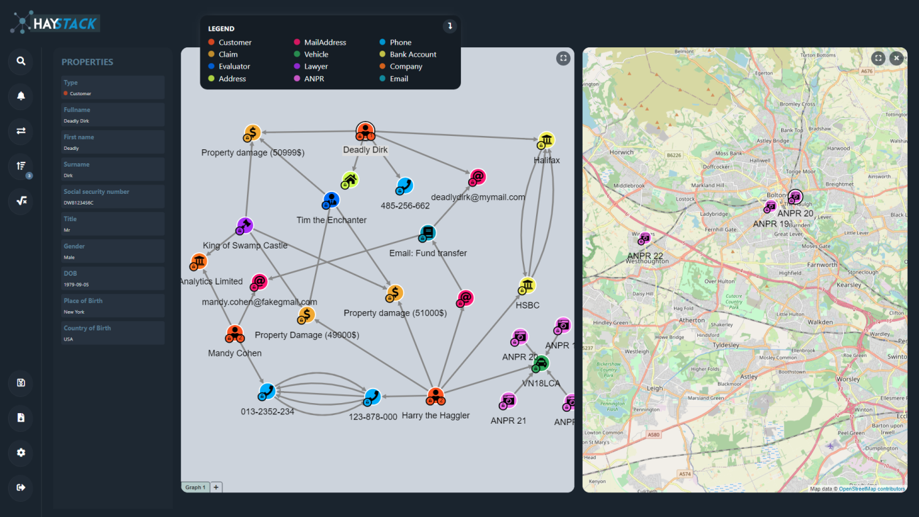919x517 pixels.
Task: Click the save disk icon
Action: tap(21, 382)
